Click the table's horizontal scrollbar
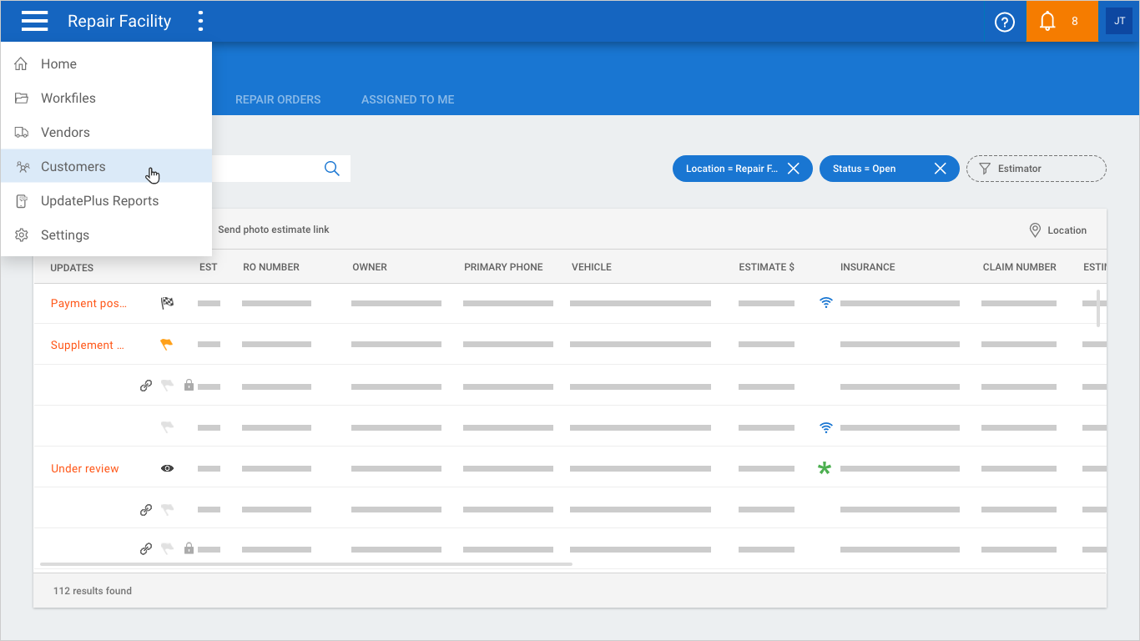1140x641 pixels. 306,565
